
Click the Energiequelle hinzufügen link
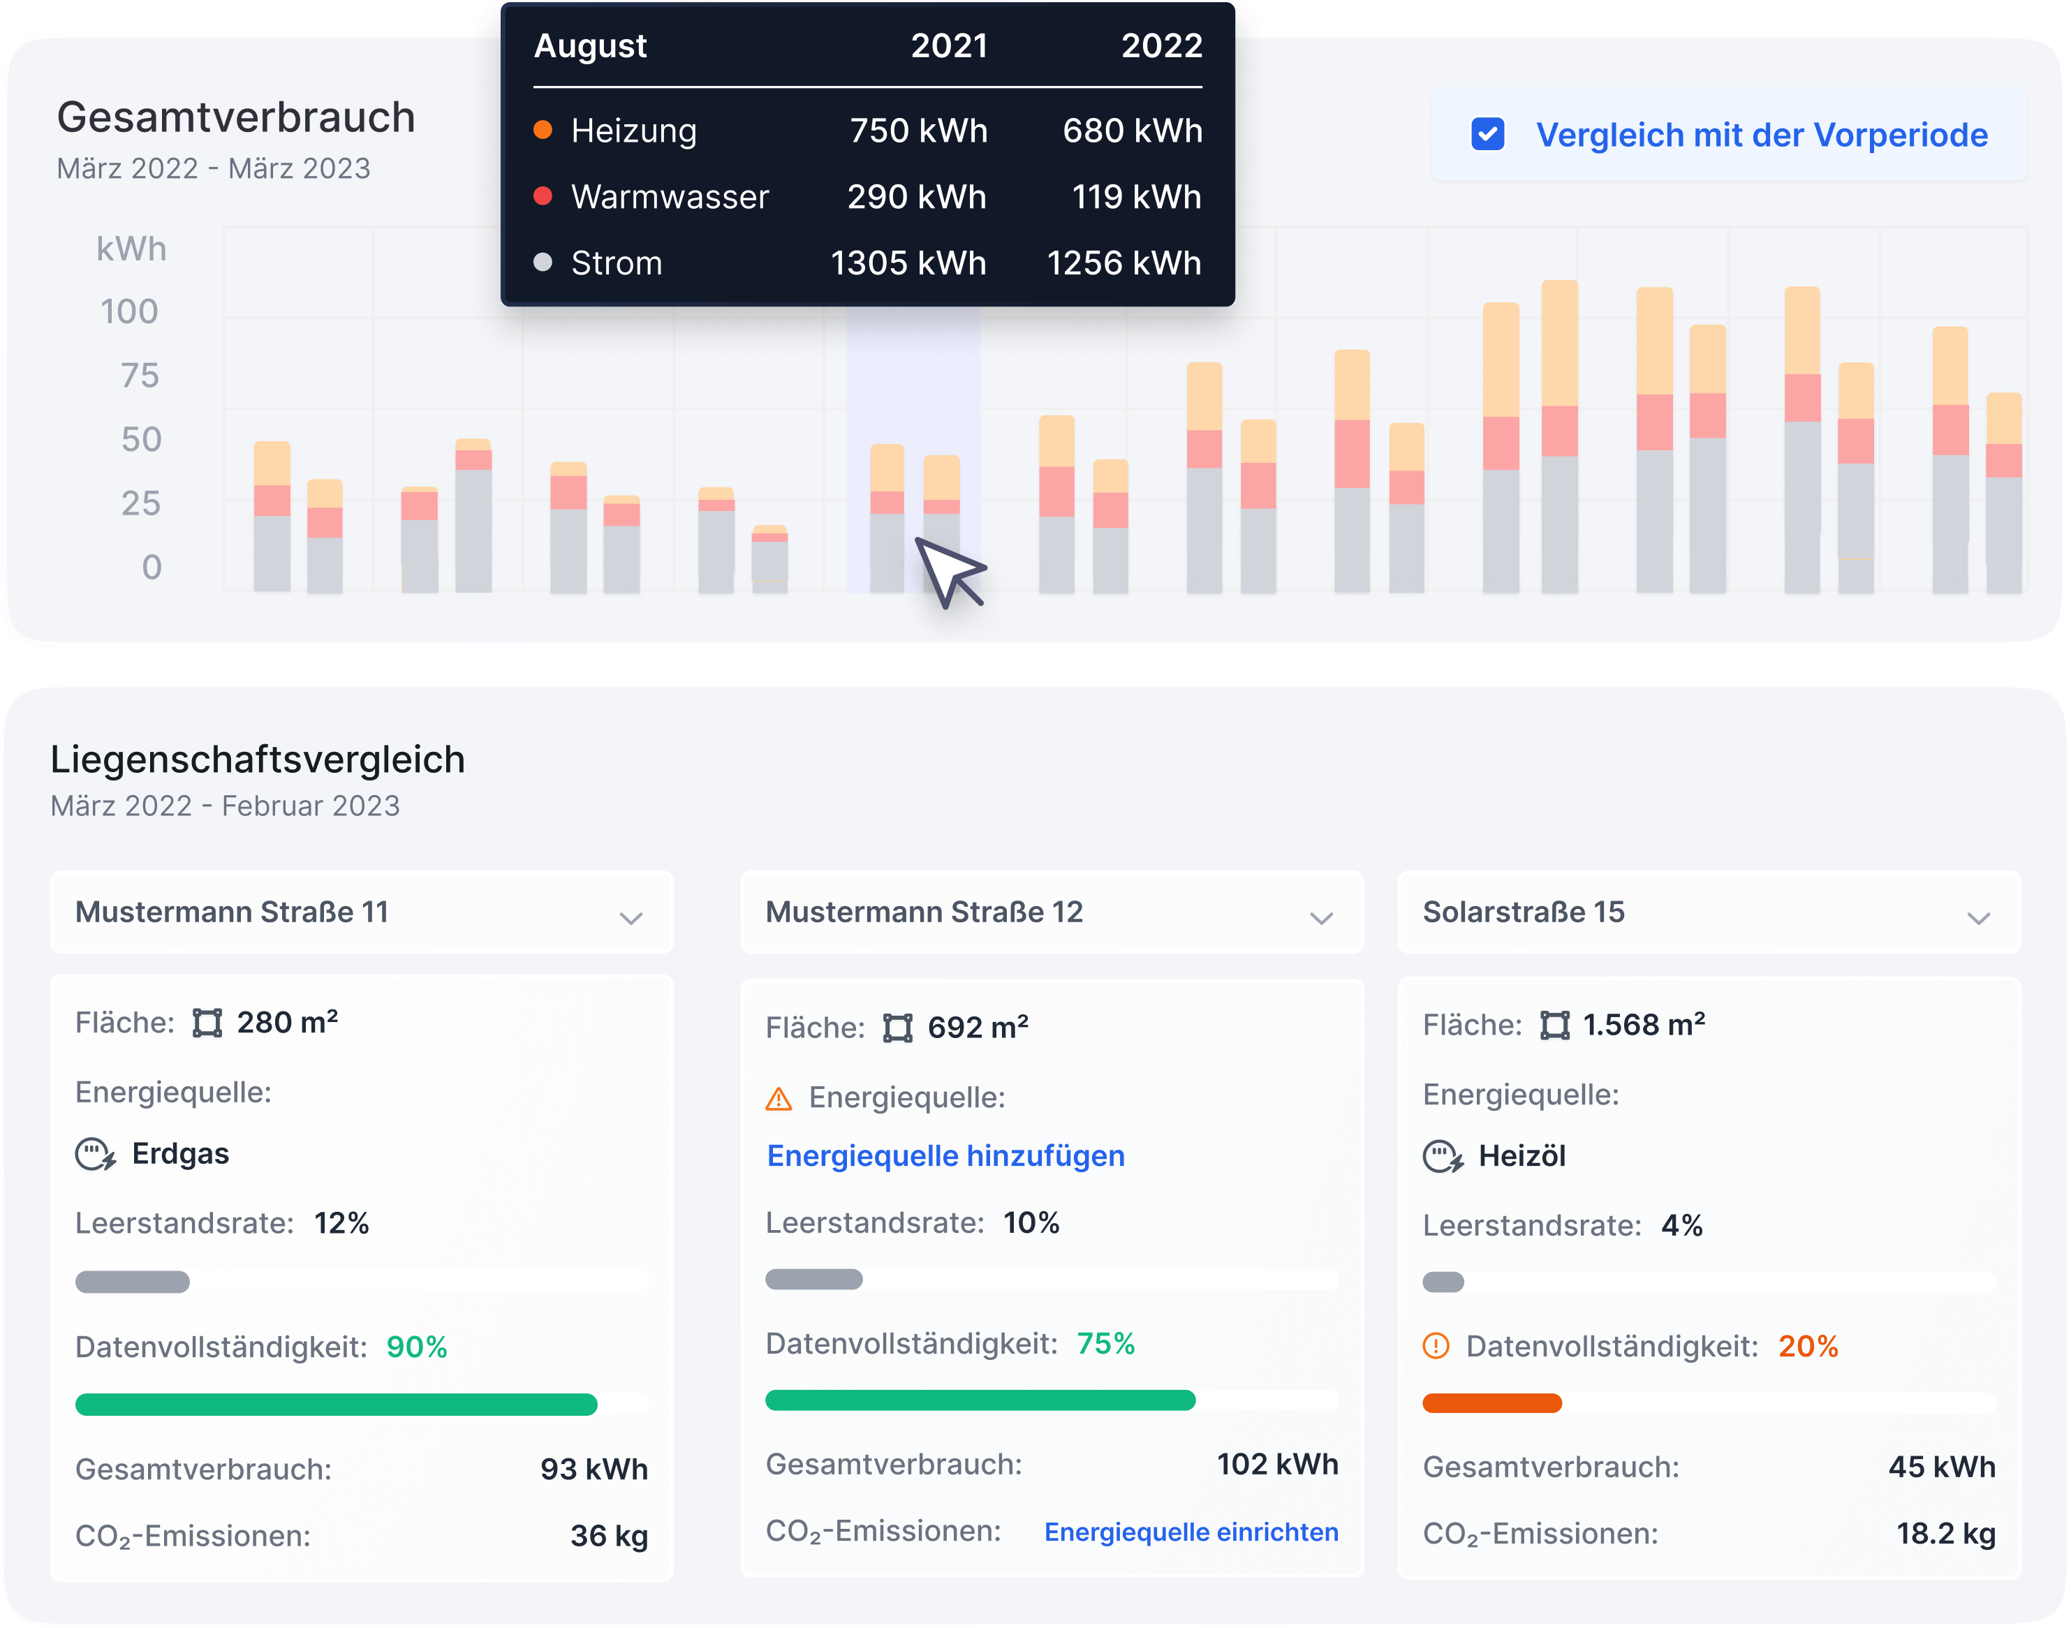click(945, 1155)
